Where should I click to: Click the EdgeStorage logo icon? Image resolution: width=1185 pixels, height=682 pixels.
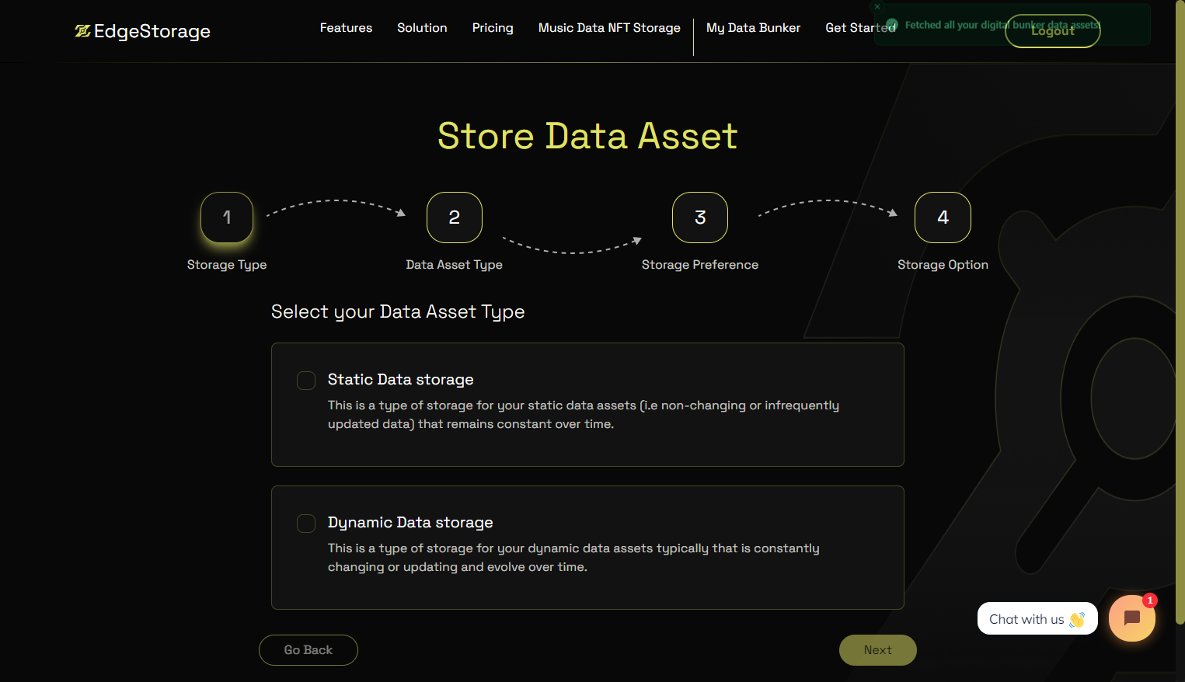(82, 31)
